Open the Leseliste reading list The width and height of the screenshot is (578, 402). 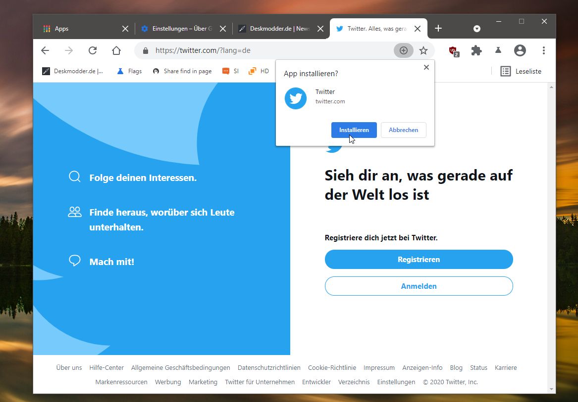tap(521, 71)
